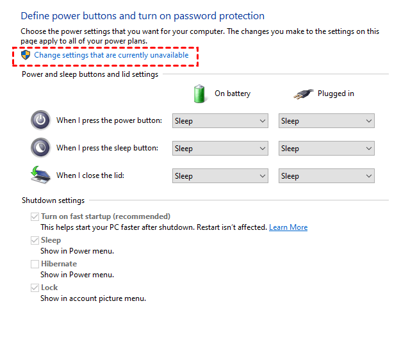The width and height of the screenshot is (417, 349).
Task: Click the power button icon
Action: click(x=40, y=120)
